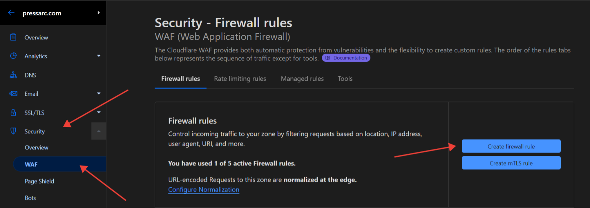Switch to the Rate limiting rules tab
The width and height of the screenshot is (590, 208).
[240, 79]
